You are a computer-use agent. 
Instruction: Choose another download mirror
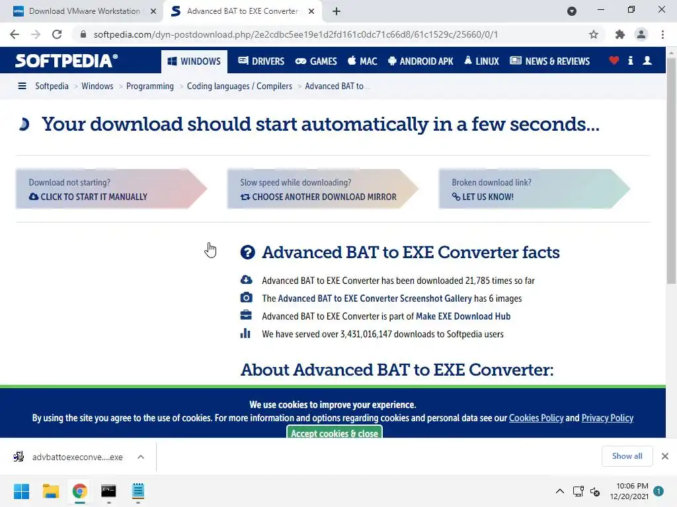click(323, 189)
